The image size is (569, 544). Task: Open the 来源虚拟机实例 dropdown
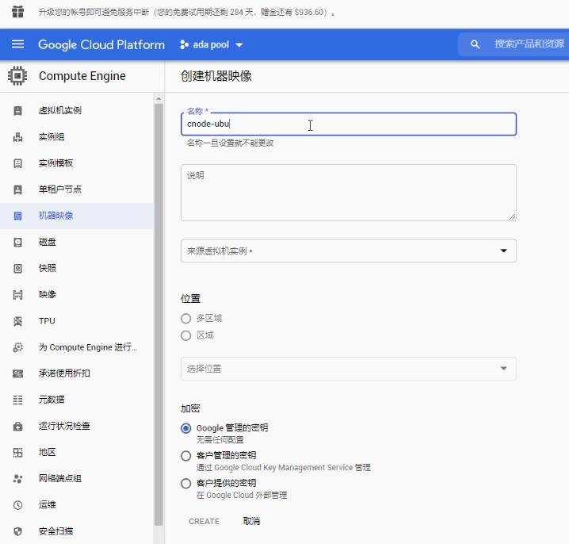349,251
